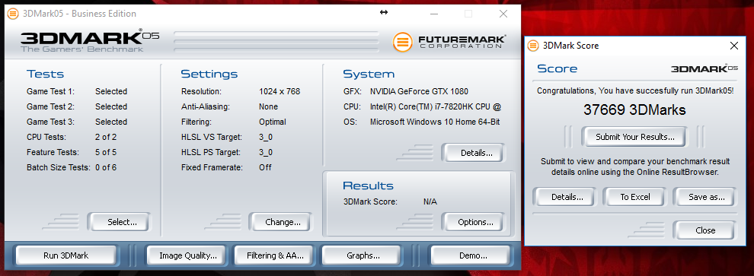Click the Results section heading
This screenshot has width=754, height=276.
[x=368, y=186]
